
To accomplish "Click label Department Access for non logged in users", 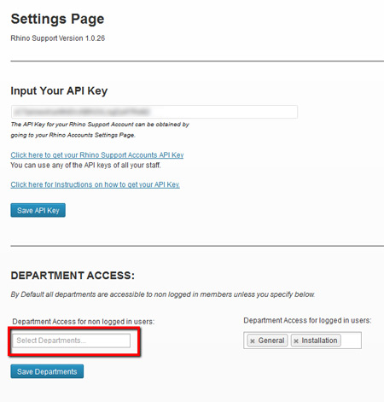I will click(x=84, y=322).
